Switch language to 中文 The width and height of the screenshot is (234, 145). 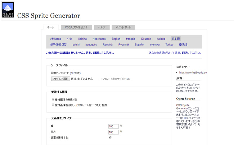point(69,39)
